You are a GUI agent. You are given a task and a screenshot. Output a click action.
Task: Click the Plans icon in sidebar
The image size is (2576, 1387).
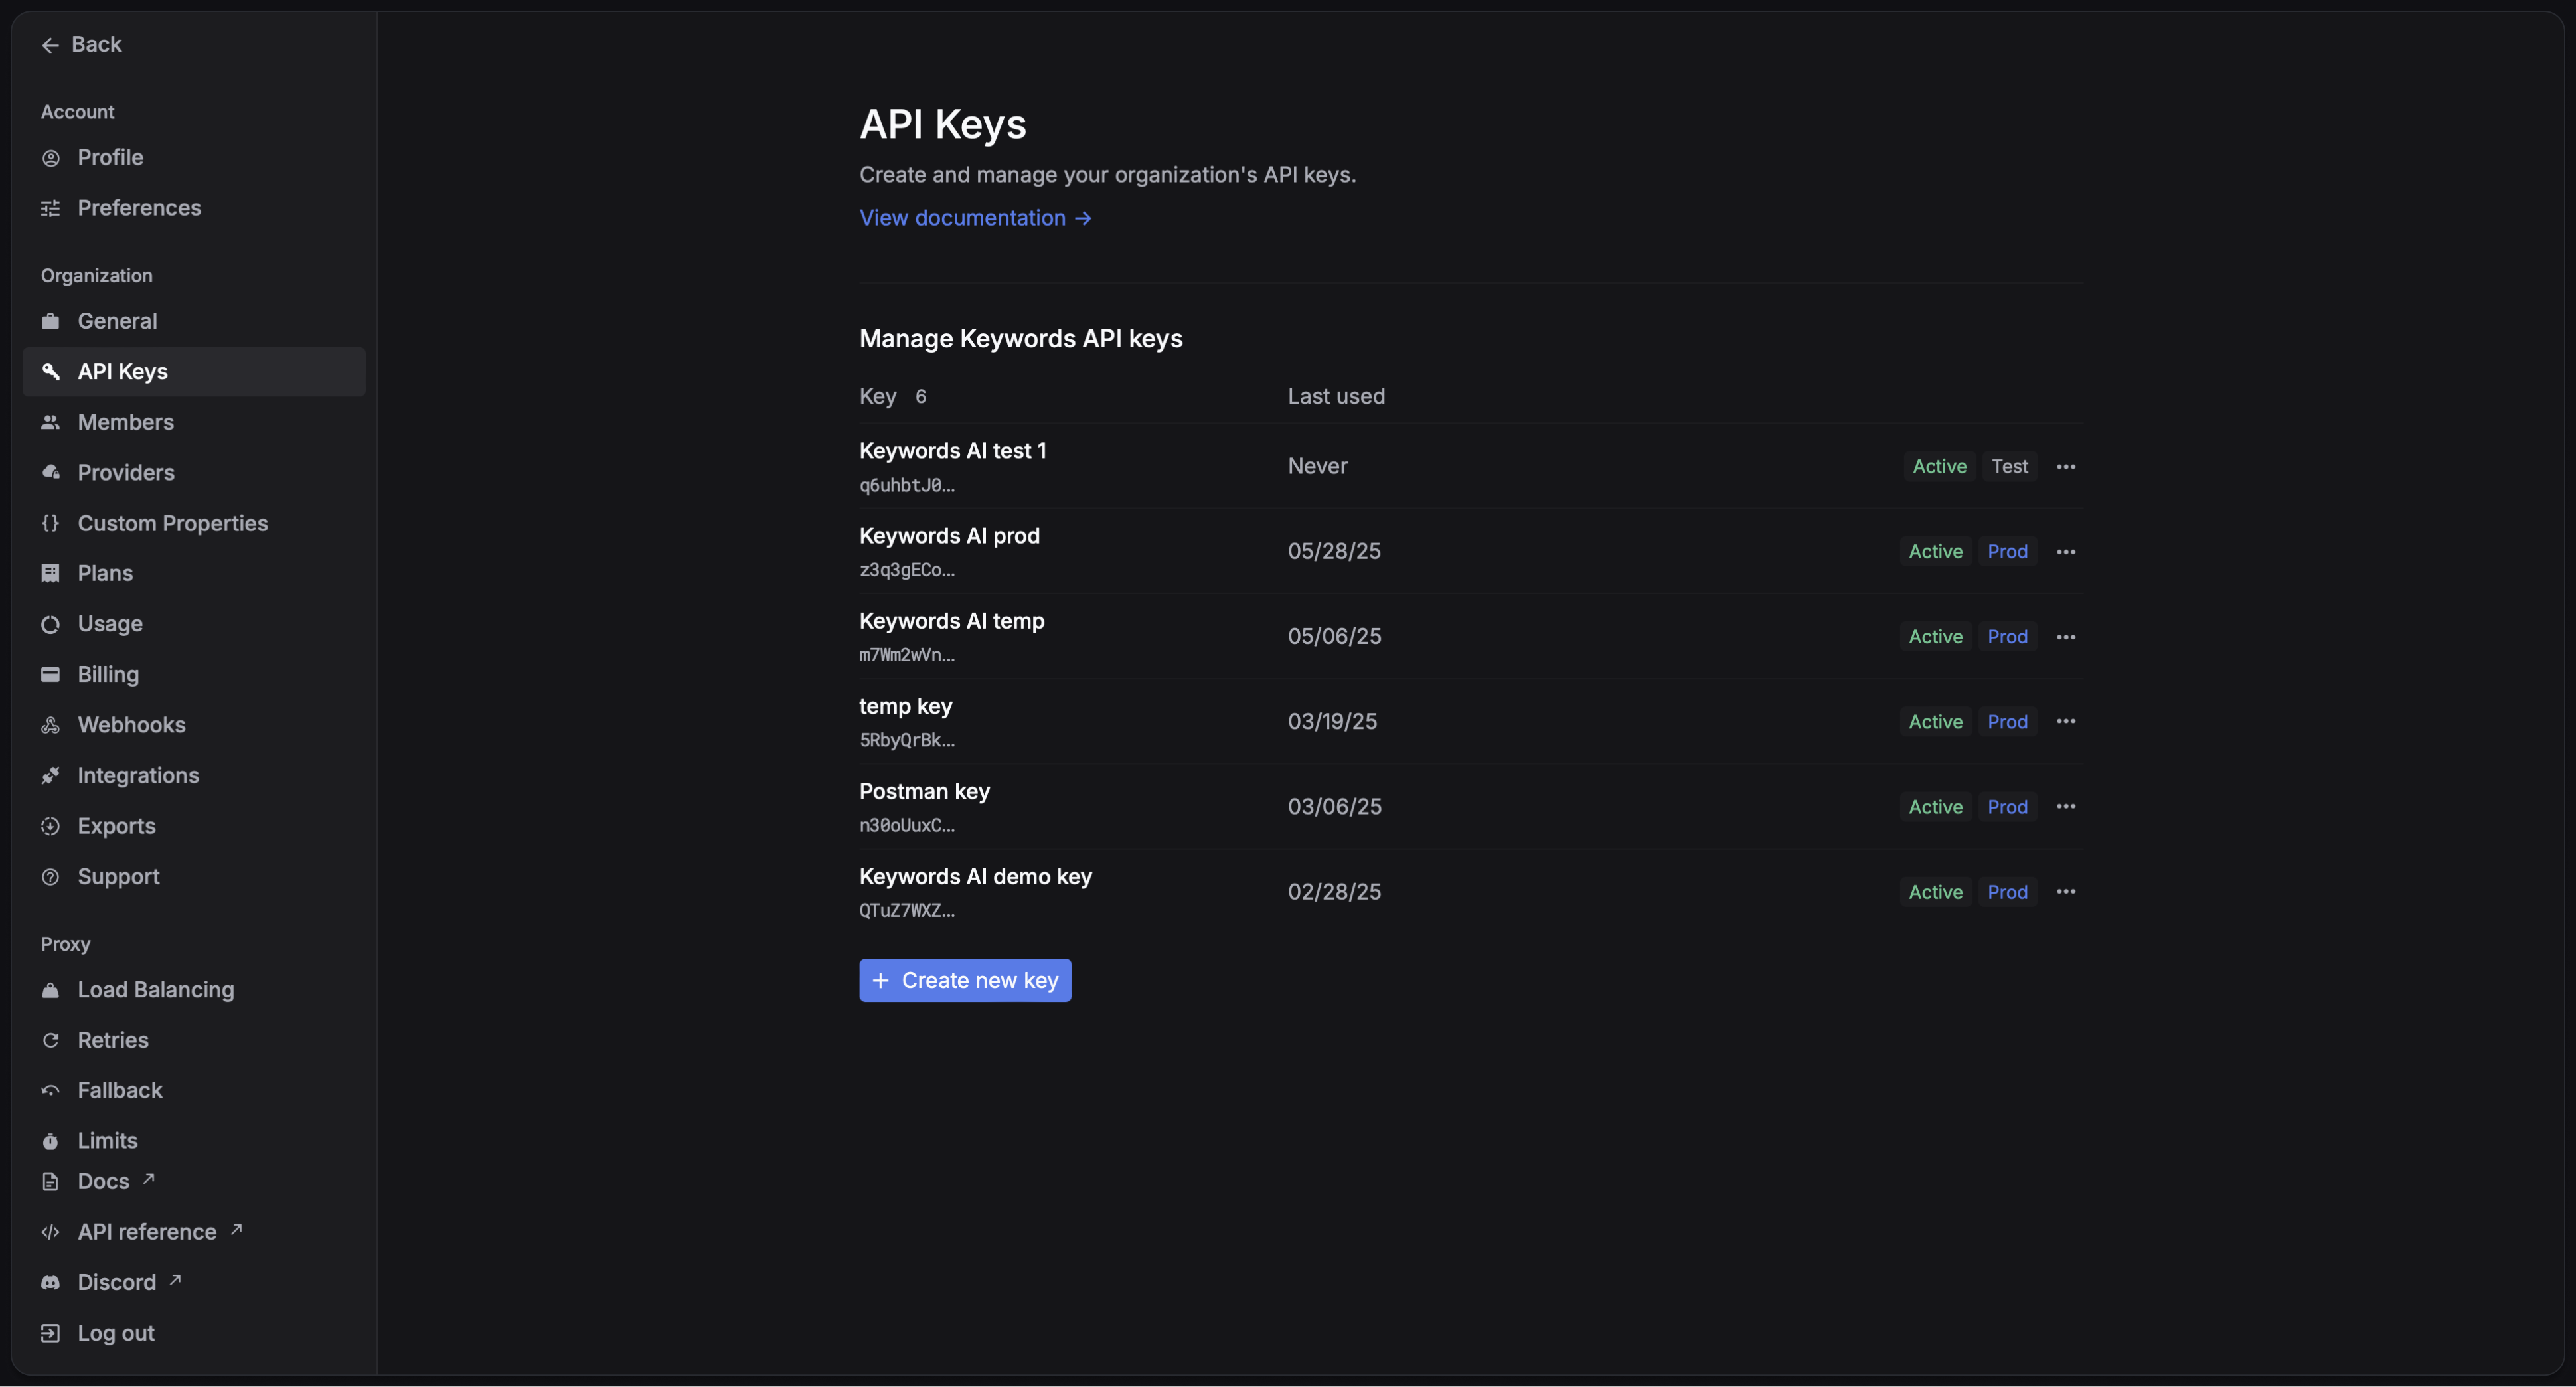click(50, 573)
